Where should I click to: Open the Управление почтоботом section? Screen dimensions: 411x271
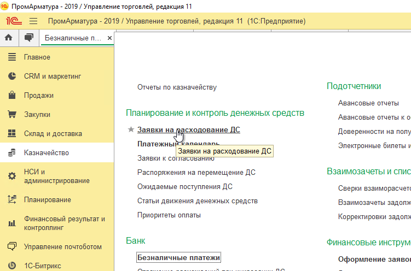click(62, 246)
